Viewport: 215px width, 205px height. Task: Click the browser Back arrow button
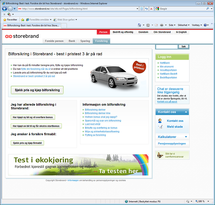5,9
